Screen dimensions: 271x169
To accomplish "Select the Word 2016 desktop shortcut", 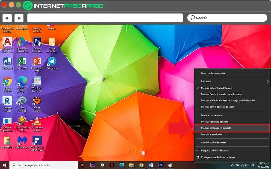I will tap(7, 63).
